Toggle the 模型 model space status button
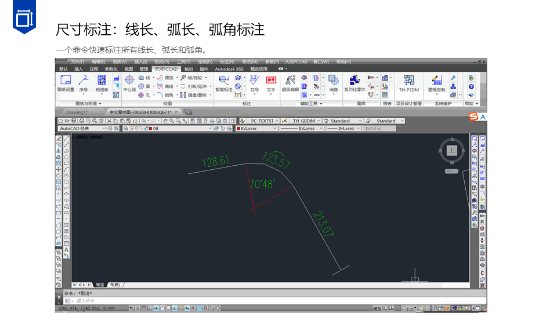This screenshot has width=557, height=313. (377, 308)
